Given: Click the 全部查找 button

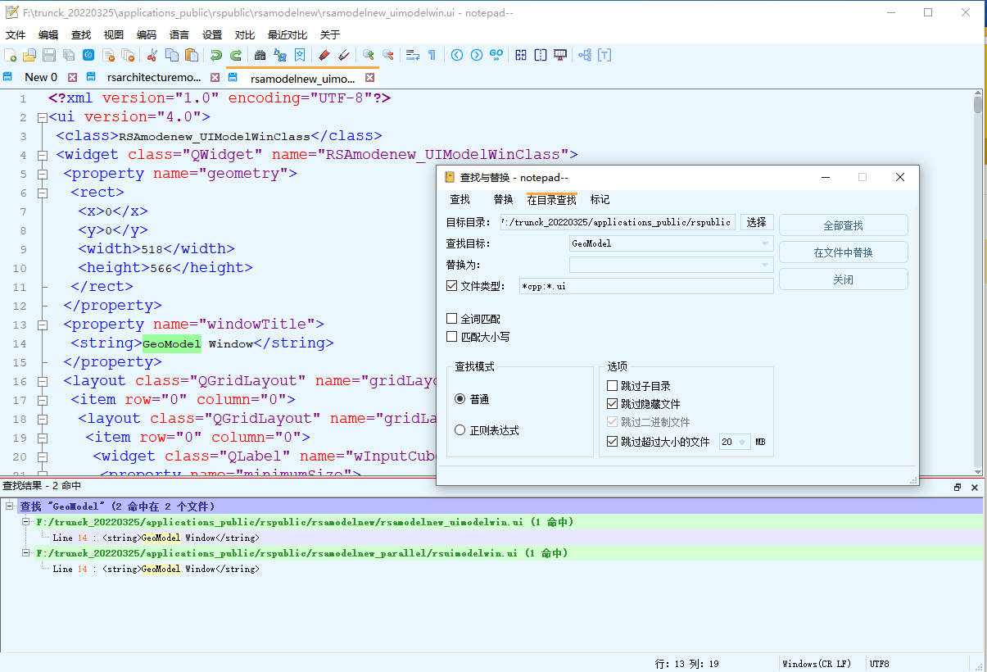Looking at the screenshot, I should pyautogui.click(x=843, y=225).
